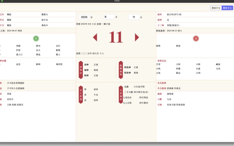
Task: Click the 喜神 正南 row
Action: pyautogui.click(x=91, y=65)
